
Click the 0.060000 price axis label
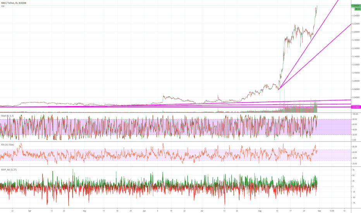(356, 89)
